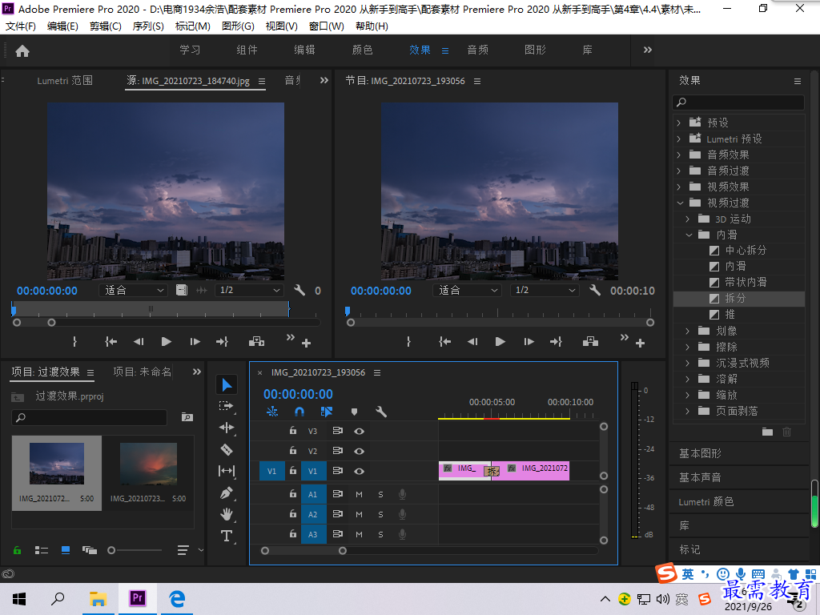Screen dimensions: 820x615
Task: Select the sunset image thumbnail in Project
Action: [148, 465]
